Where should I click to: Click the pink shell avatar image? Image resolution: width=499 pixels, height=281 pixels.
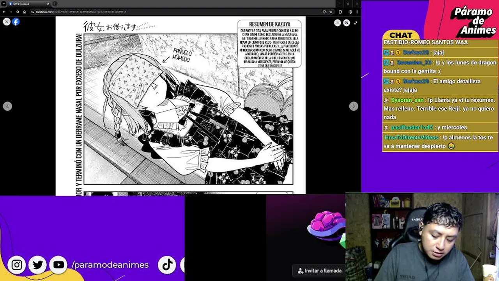click(327, 226)
